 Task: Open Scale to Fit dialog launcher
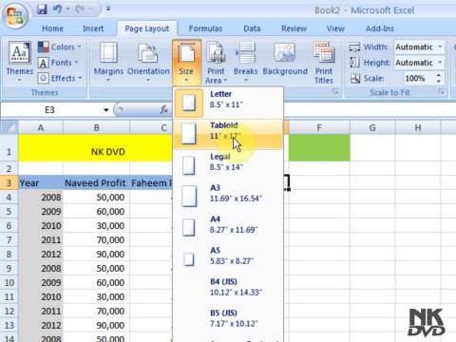[x=442, y=92]
